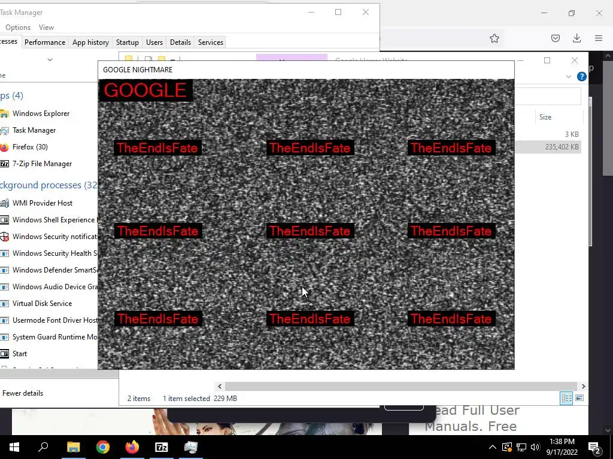Click the security tray icon with warning
Viewport: 613px width, 459px height.
pos(507,447)
